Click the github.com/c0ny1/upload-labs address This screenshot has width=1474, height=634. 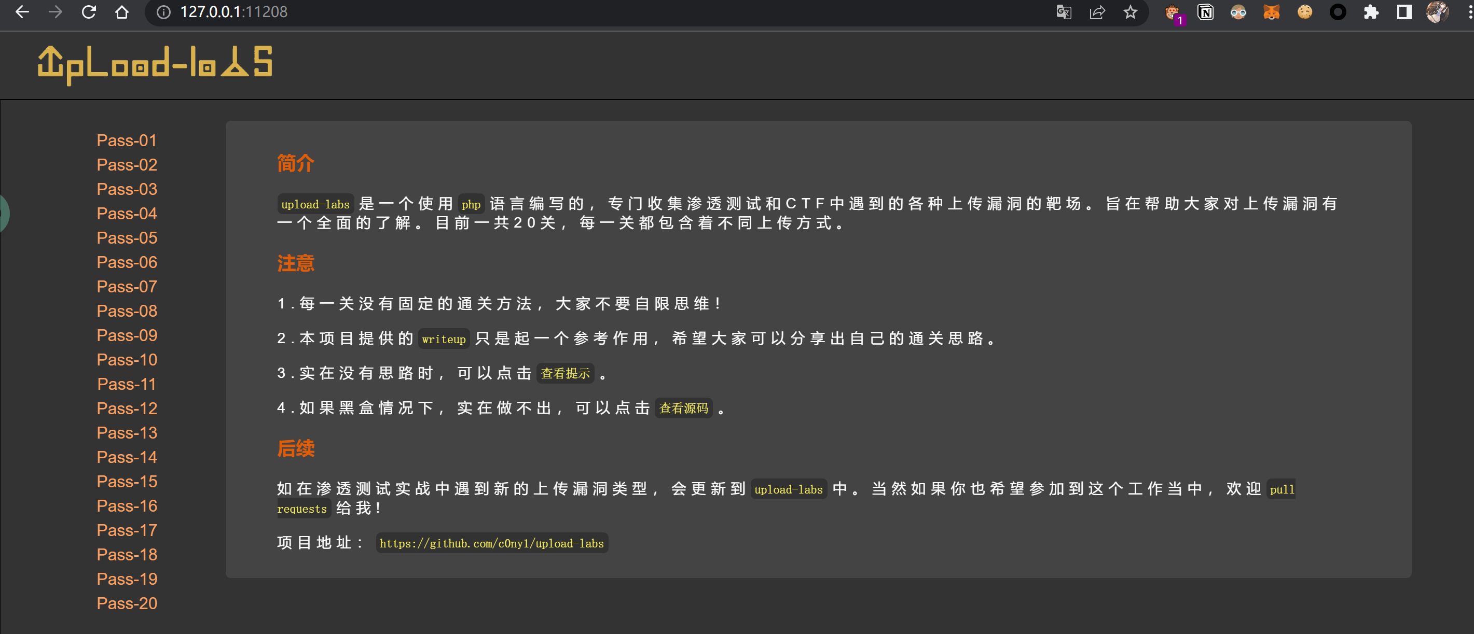click(491, 543)
